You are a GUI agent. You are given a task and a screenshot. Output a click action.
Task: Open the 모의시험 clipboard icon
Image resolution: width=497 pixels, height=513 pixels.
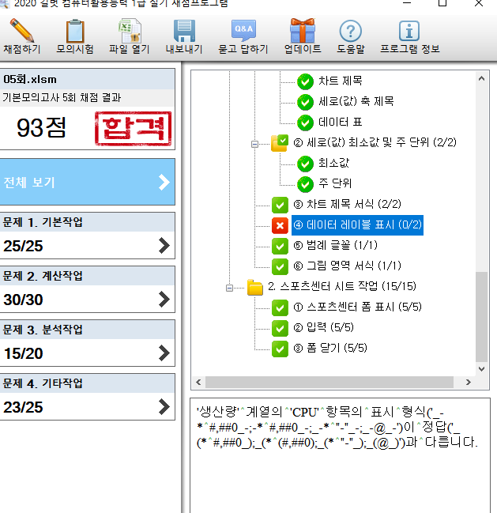tap(75, 32)
